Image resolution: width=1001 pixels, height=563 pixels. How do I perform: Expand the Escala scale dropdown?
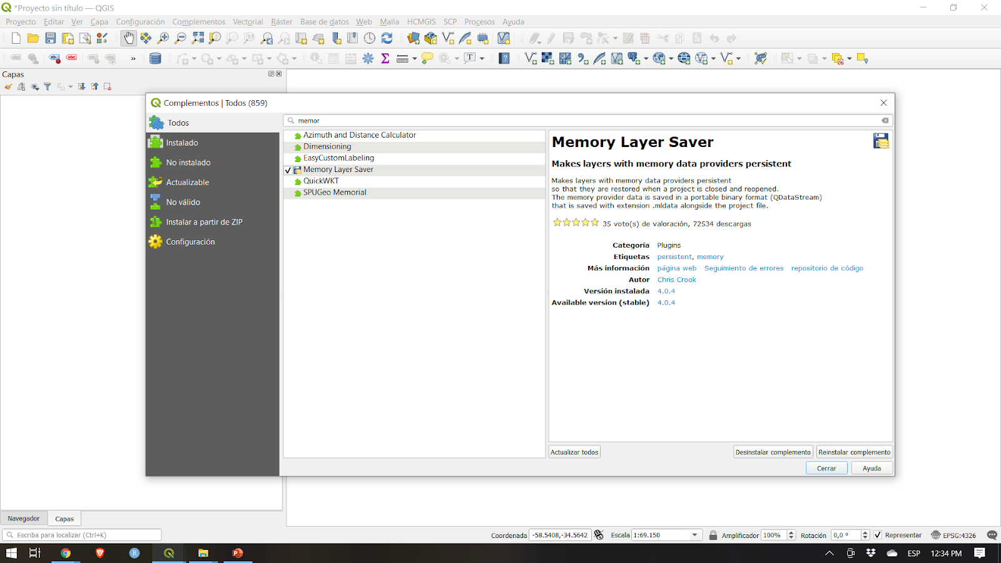(x=694, y=535)
